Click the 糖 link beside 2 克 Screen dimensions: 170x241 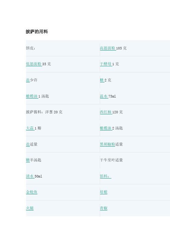(x=102, y=80)
